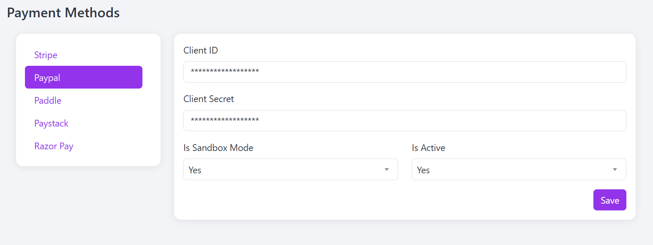Click the Is Active dropdown arrow
This screenshot has height=245, width=653.
pyautogui.click(x=615, y=170)
